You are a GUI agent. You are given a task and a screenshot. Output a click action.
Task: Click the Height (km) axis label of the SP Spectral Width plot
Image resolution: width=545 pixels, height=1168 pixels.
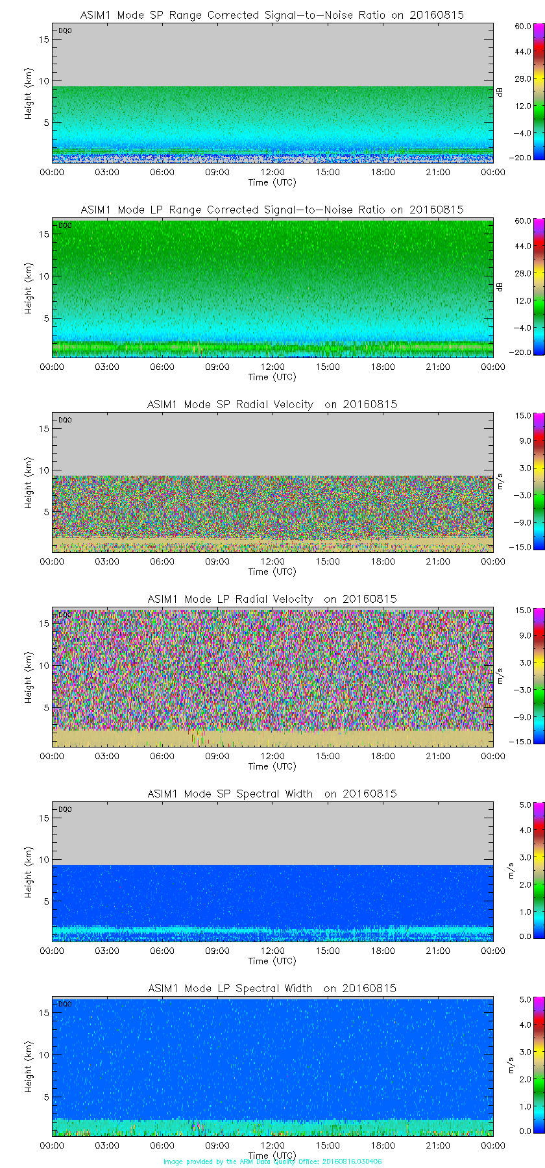click(29, 871)
